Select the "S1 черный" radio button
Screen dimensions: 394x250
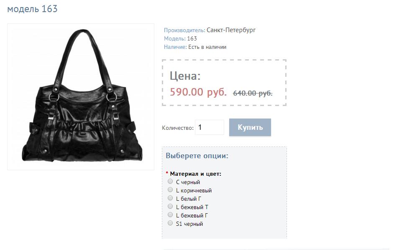click(170, 223)
